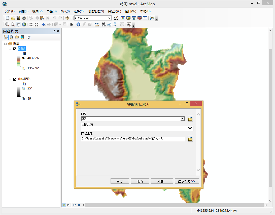Launch ModelBuilder window
Image resolution: width=275 pixels, height=215 pixels.
click(152, 18)
